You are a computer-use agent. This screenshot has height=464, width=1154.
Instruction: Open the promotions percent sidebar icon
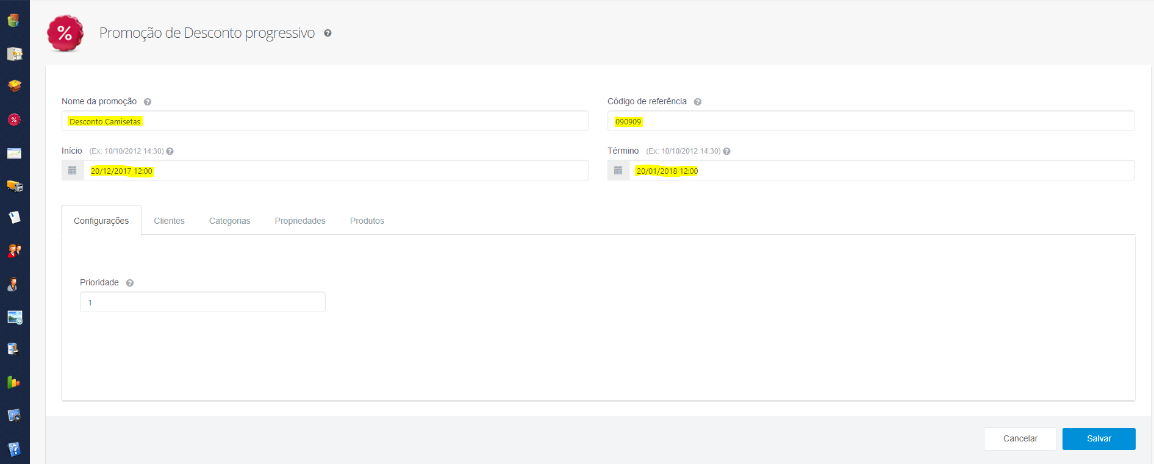tap(14, 120)
